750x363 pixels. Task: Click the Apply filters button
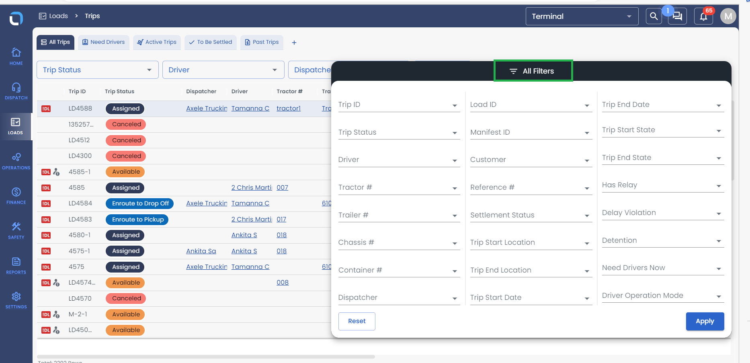coord(705,321)
